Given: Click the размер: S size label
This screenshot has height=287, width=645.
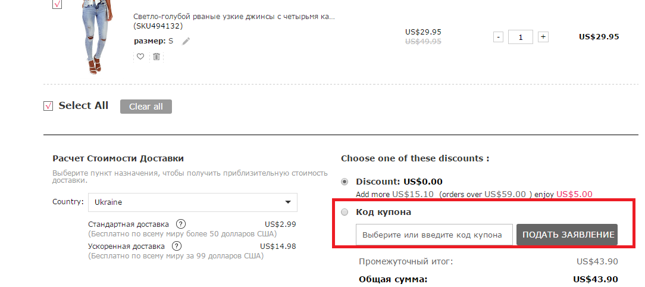Looking at the screenshot, I should [x=154, y=41].
